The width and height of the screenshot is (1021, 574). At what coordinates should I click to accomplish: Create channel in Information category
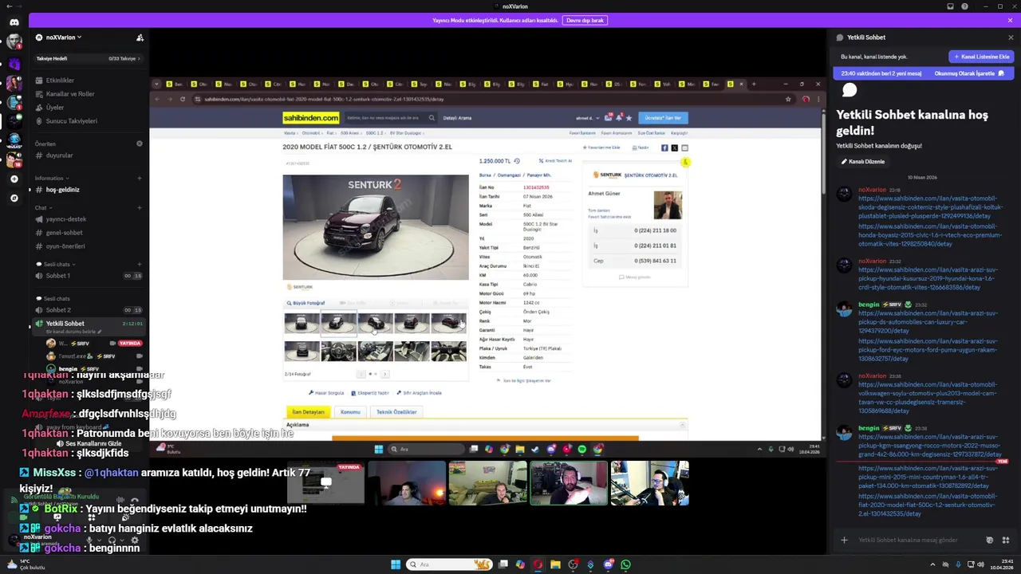(140, 179)
